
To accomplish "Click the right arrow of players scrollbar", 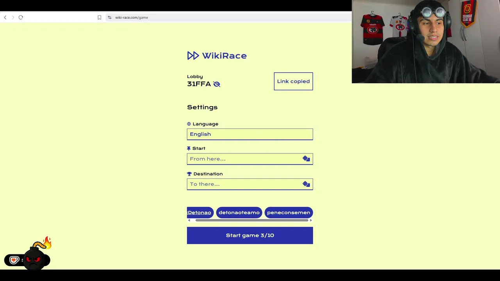I will 311,220.
